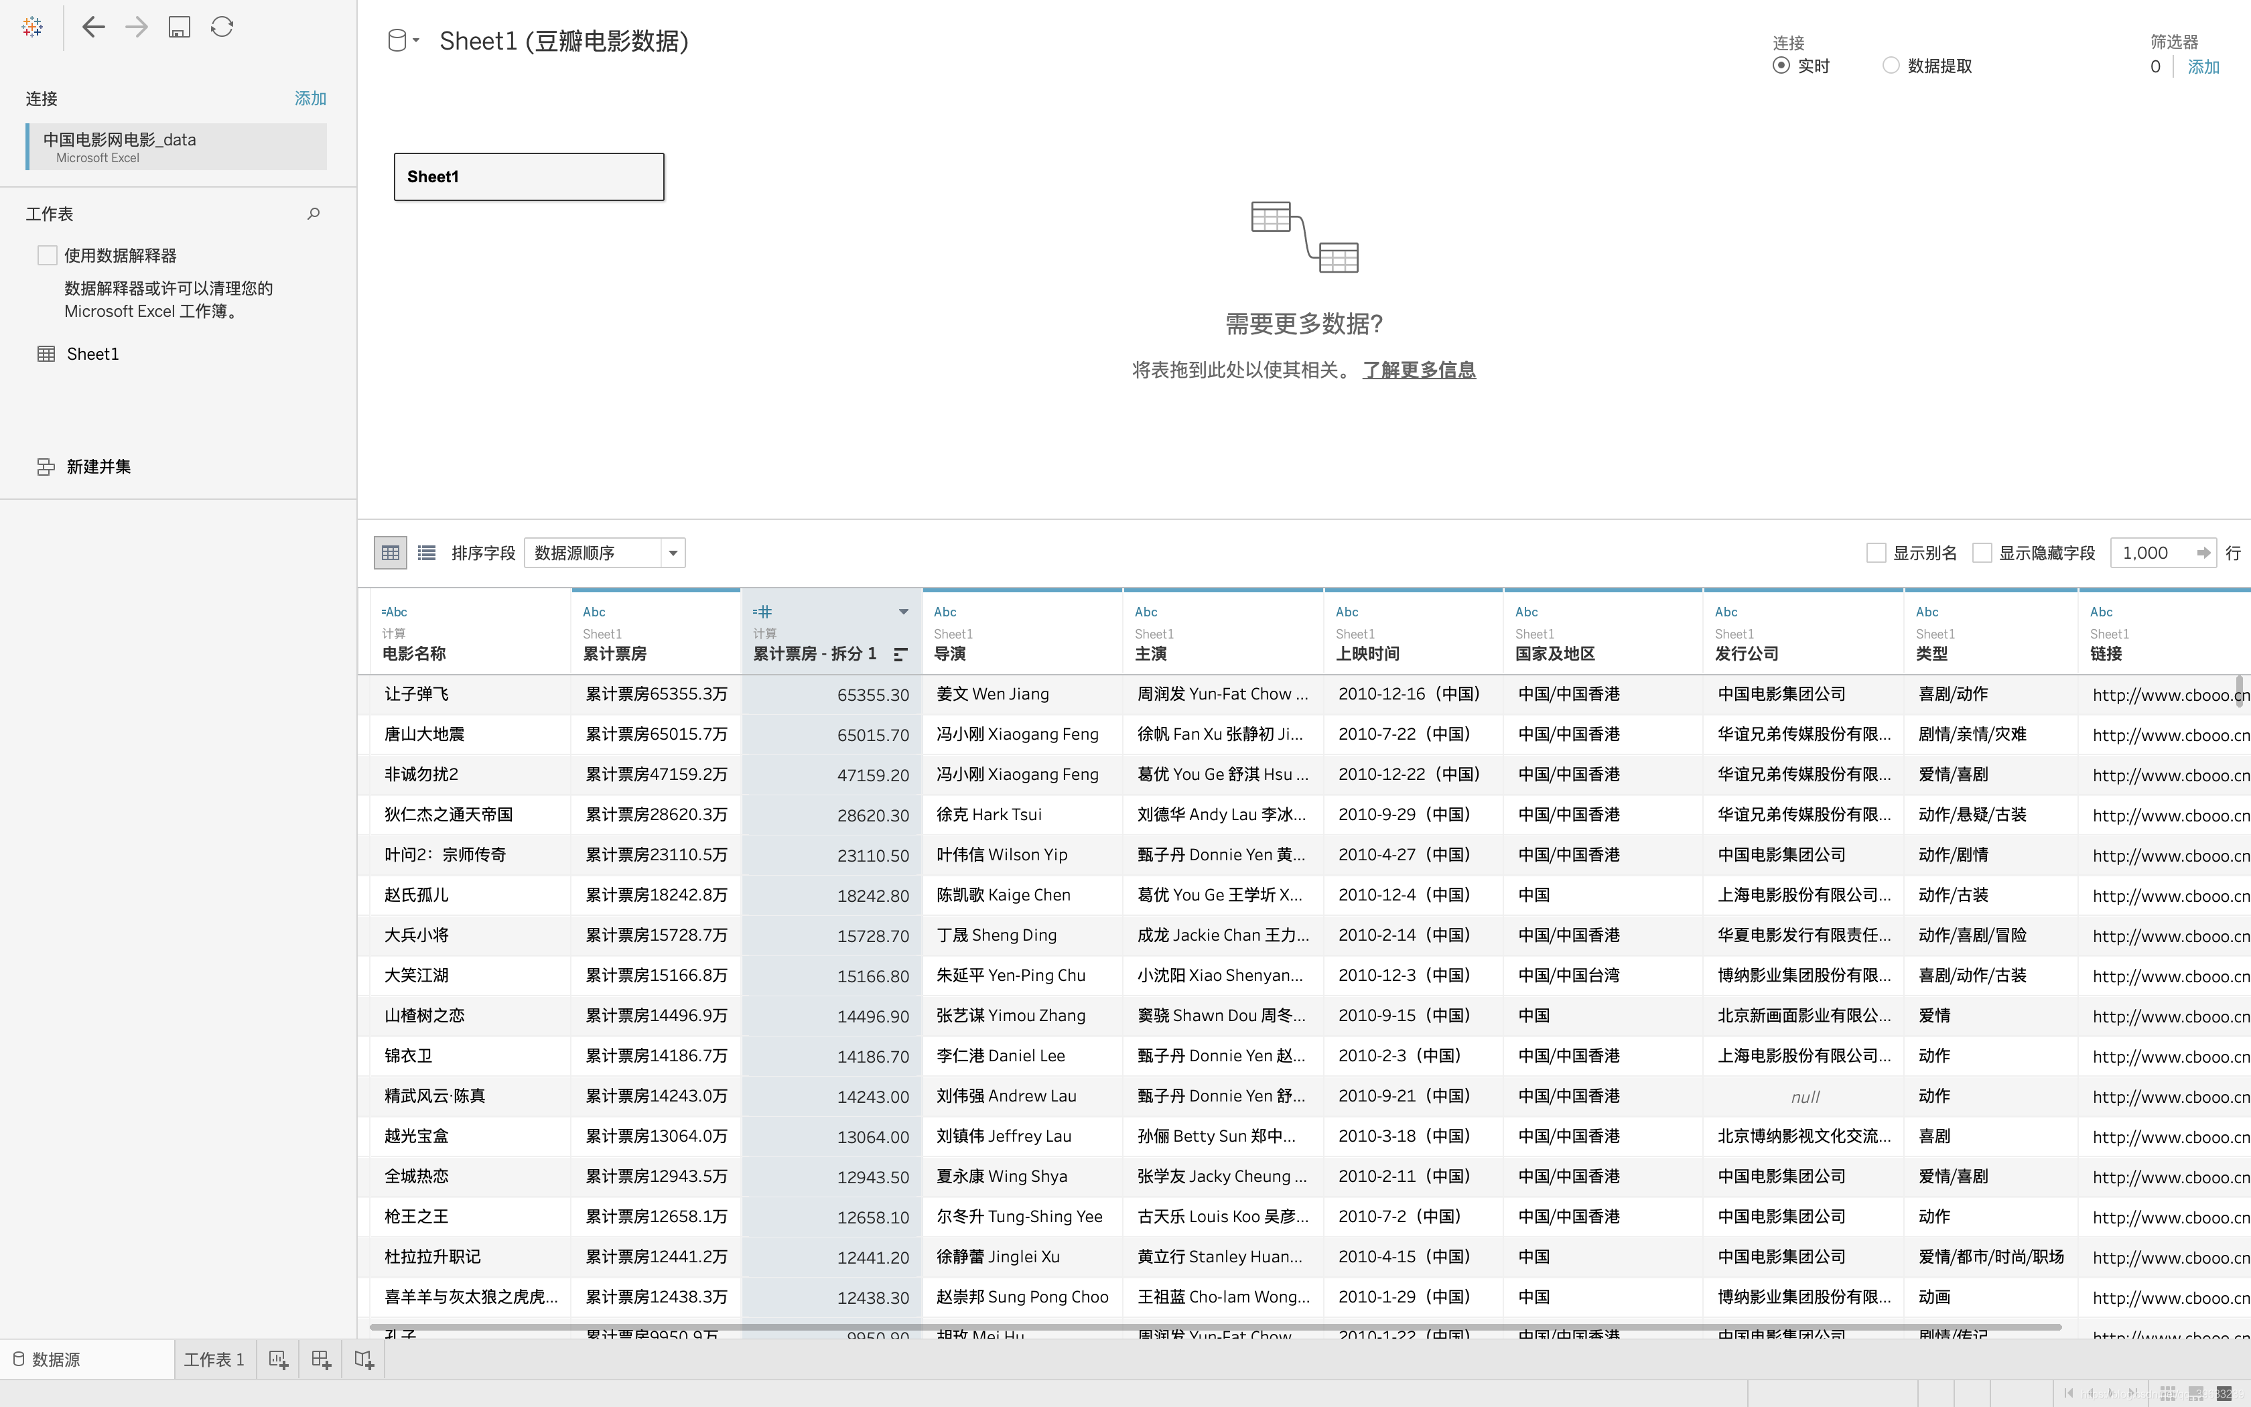Select the 数据提取 radio button
The image size is (2251, 1407).
point(1890,65)
